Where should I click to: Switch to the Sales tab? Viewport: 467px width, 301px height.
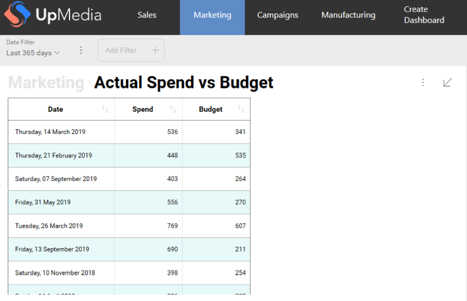(147, 15)
